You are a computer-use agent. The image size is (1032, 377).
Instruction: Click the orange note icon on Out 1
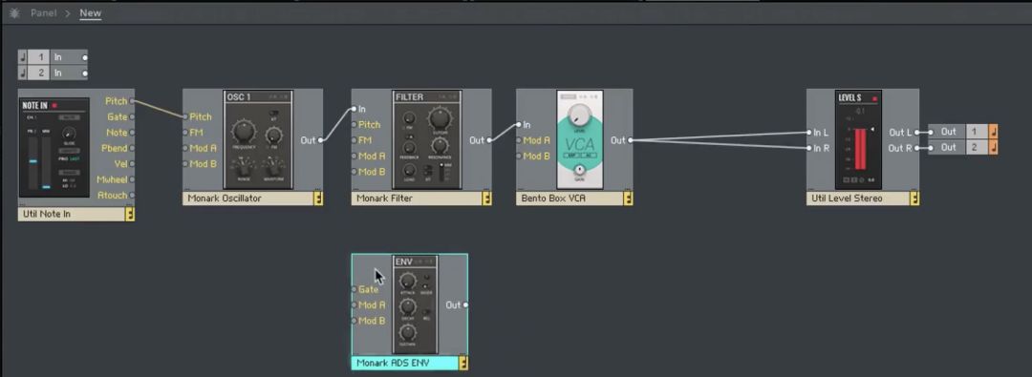[993, 132]
